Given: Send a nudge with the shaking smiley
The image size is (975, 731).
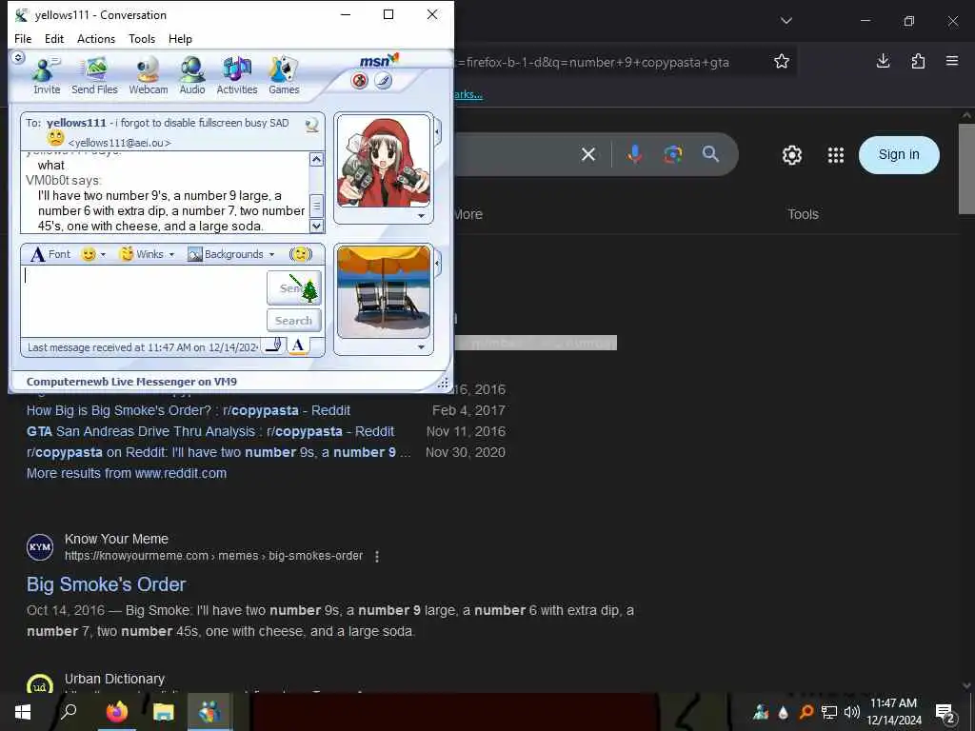Looking at the screenshot, I should [301, 254].
